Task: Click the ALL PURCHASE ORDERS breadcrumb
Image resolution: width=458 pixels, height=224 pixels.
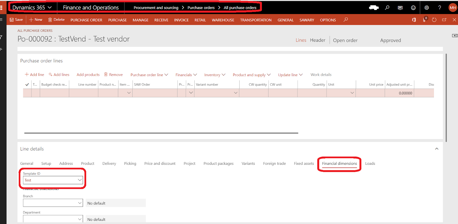Action: point(35,31)
